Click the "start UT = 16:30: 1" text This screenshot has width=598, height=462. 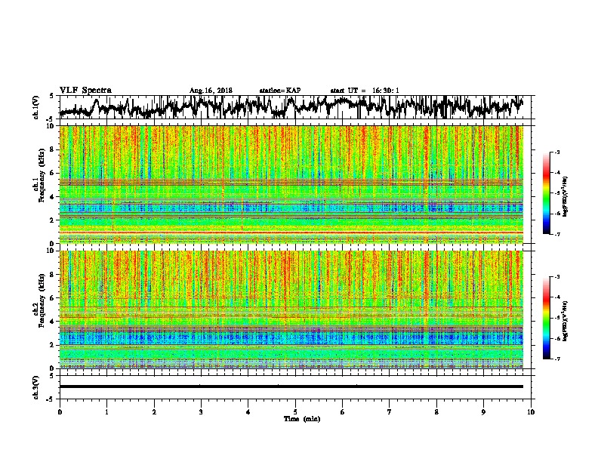tap(365, 91)
